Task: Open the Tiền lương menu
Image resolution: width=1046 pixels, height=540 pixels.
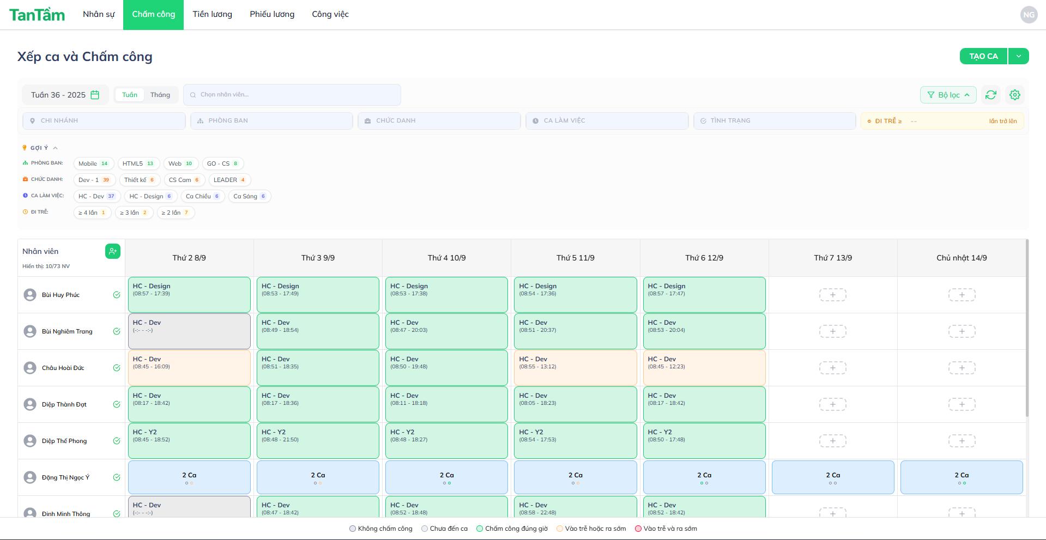Action: tap(212, 15)
